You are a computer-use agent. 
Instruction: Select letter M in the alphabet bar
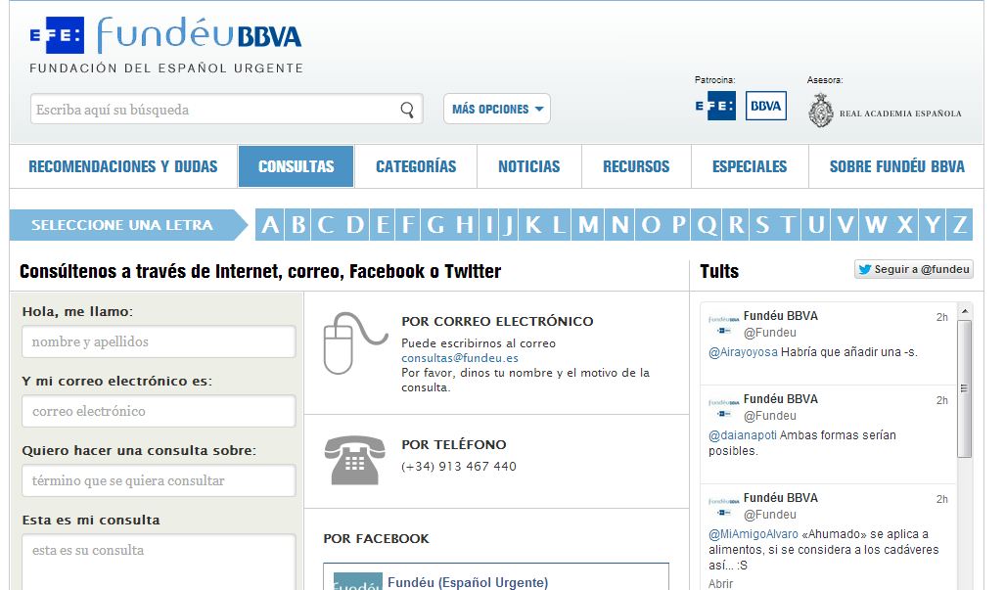588,225
